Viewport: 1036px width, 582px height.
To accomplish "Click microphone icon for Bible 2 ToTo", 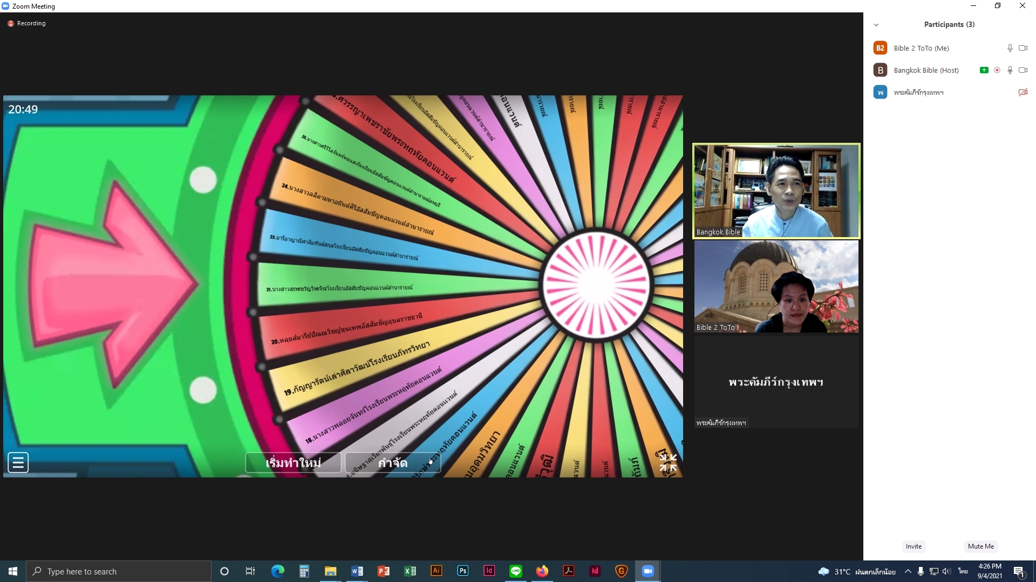I will 1010,48.
